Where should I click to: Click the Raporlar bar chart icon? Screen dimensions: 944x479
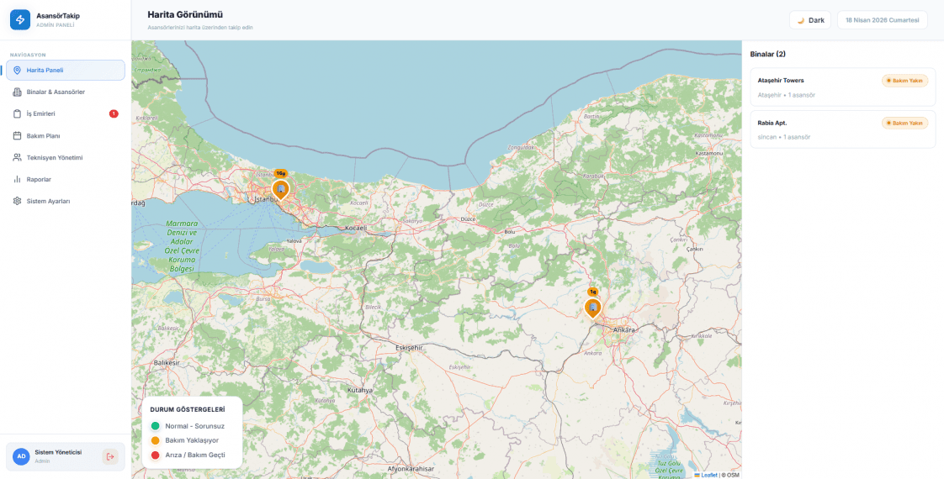coord(17,179)
